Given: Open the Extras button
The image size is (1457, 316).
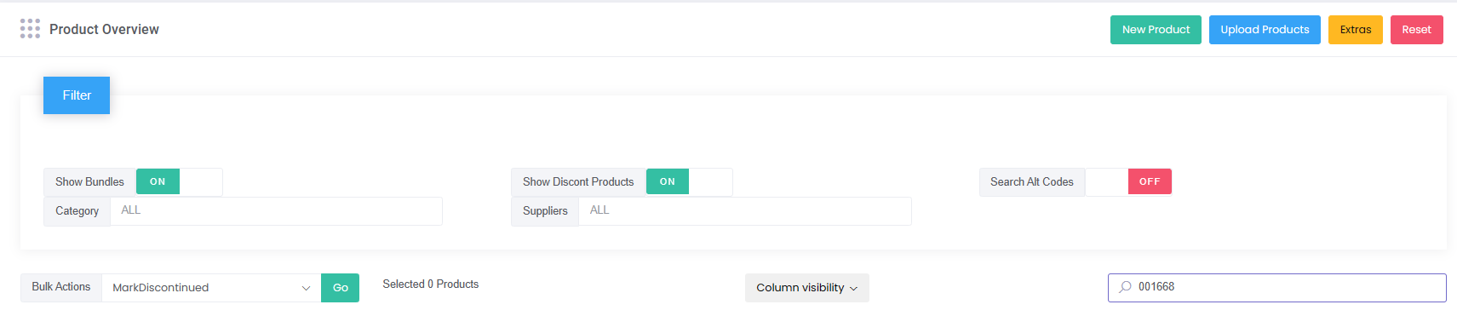Looking at the screenshot, I should pos(1356,30).
